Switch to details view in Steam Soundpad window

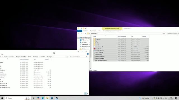coord(85,93)
